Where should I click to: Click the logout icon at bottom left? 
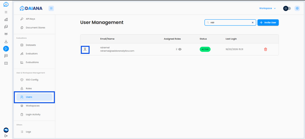[x=6, y=136]
